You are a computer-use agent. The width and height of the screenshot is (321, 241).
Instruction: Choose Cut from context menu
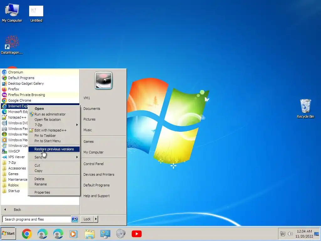click(54, 165)
